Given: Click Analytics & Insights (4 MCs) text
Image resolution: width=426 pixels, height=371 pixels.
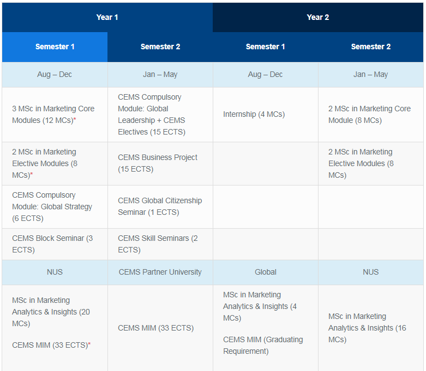Looking at the screenshot, I should pyautogui.click(x=260, y=306).
